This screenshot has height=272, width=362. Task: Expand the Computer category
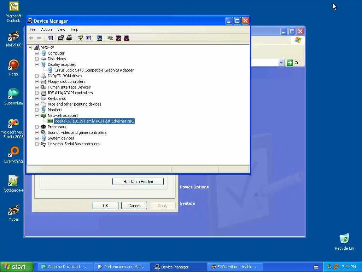37,53
